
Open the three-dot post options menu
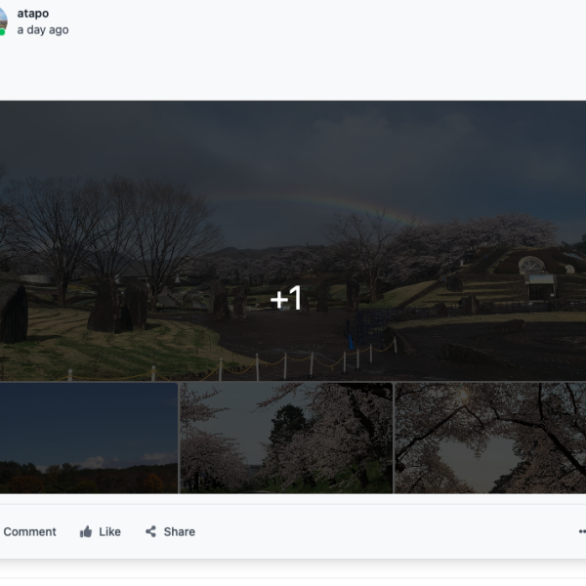582,531
